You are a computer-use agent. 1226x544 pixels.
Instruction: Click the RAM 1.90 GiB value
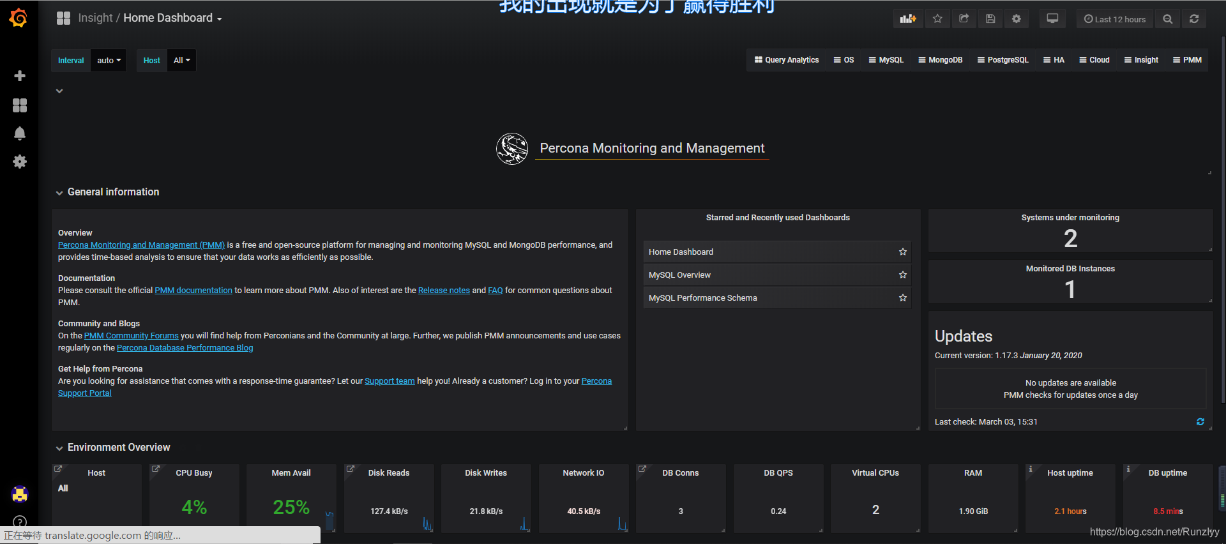(973, 511)
